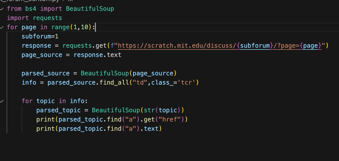Collapse the inner for topic loop fold
Image resolution: width=339 pixels, height=161 pixels.
[x=2, y=101]
